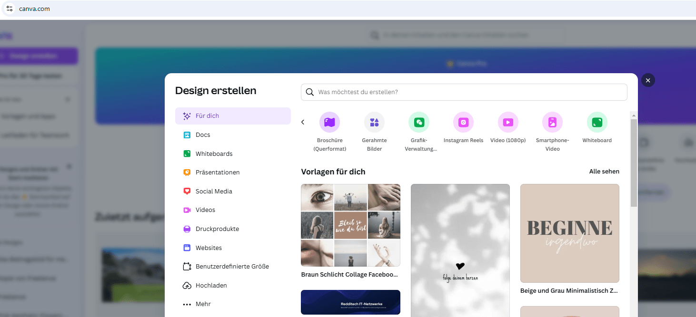This screenshot has height=317, width=696.
Task: Select the Grafik-Verwaltung design type icon
Action: pos(419,122)
